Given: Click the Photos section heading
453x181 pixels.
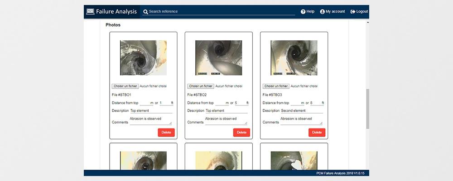Looking at the screenshot, I should 113,25.
